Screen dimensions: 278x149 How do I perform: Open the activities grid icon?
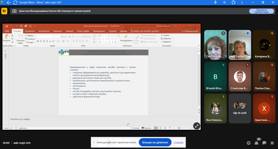coord(272,143)
